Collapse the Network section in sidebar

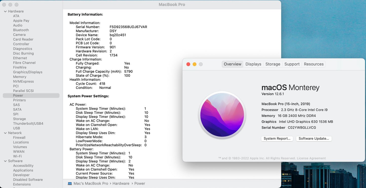tap(5, 133)
